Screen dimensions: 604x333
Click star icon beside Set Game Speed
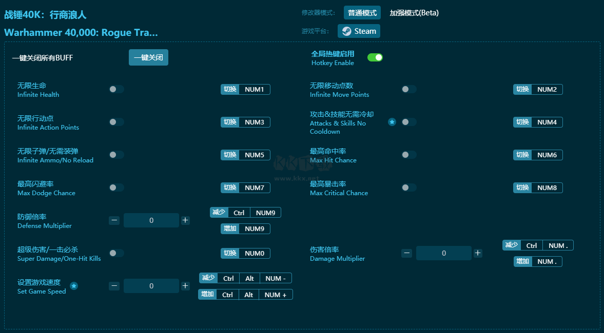point(74,286)
